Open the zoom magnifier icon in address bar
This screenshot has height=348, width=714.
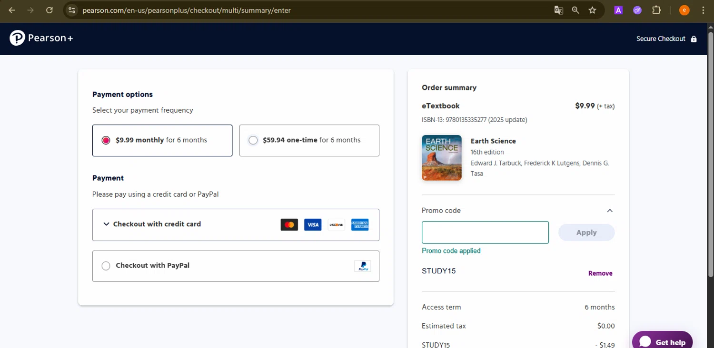[x=575, y=10]
